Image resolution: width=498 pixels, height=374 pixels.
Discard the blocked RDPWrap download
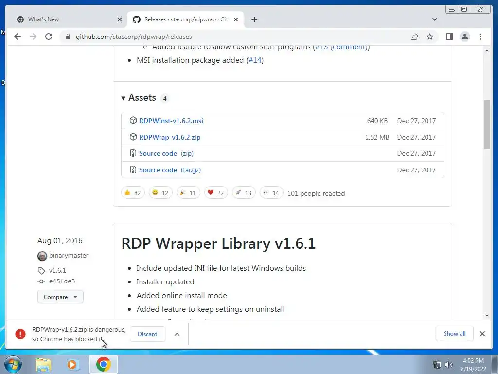coord(147,334)
